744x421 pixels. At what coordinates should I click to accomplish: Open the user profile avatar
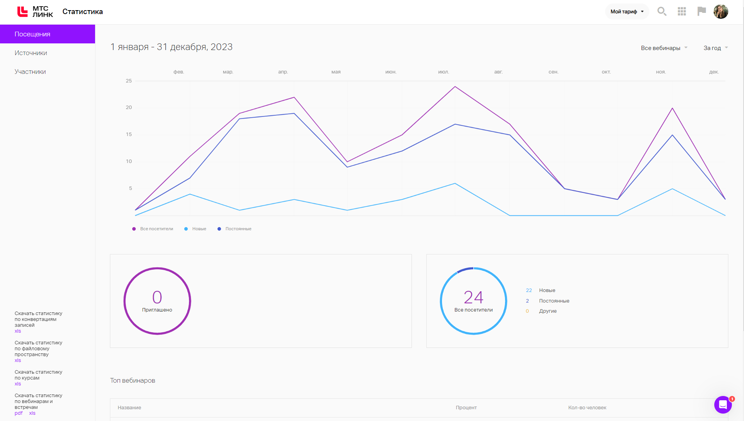[x=721, y=11]
